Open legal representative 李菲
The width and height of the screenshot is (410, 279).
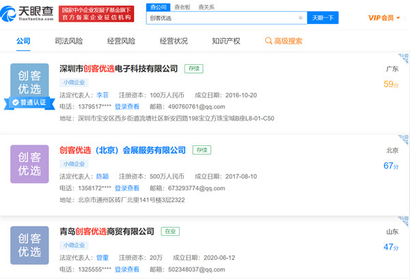click(102, 96)
